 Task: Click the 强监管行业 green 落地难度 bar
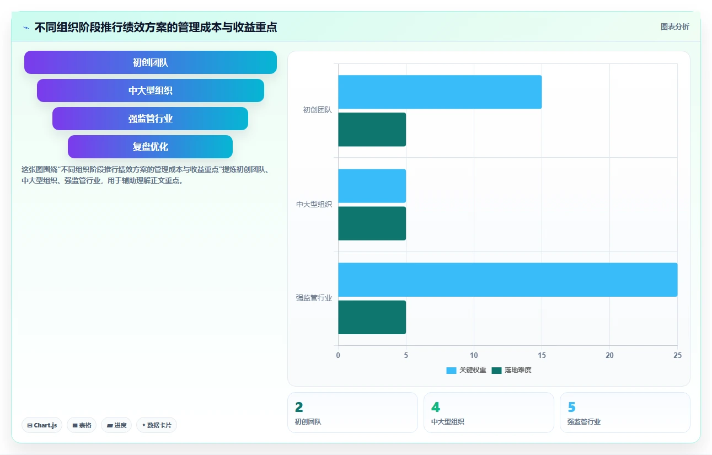pyautogui.click(x=372, y=317)
